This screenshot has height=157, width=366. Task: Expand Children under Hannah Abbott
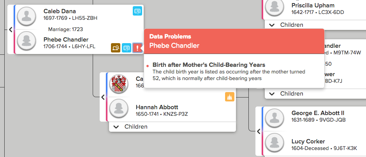[172, 127]
